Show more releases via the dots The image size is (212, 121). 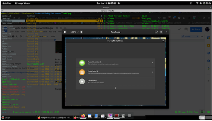pyautogui.click(x=115, y=88)
